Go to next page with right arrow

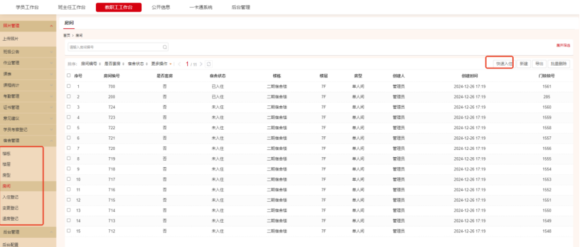201,64
